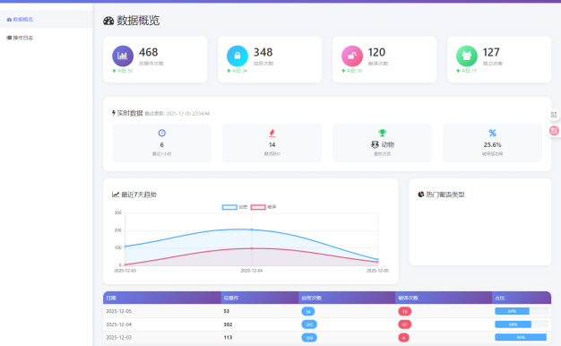Click the 348 count figure

[263, 52]
